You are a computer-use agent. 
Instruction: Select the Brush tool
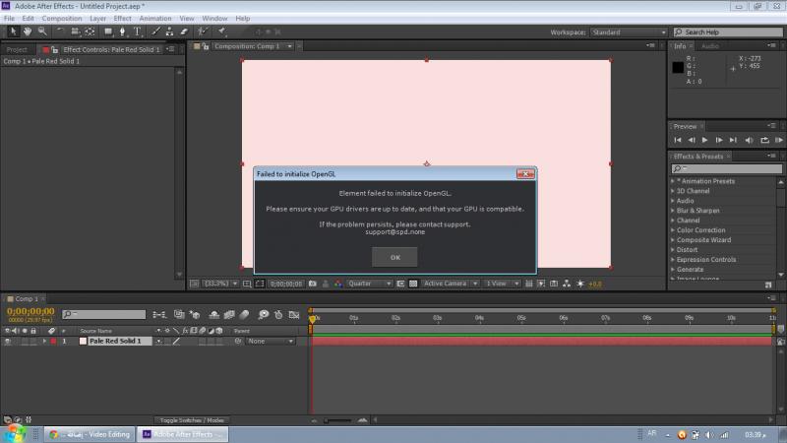155,32
